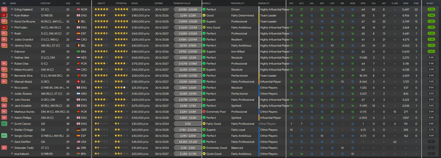Sort by the NAME column header
The image size is (441, 158).
pyautogui.click(x=13, y=3)
